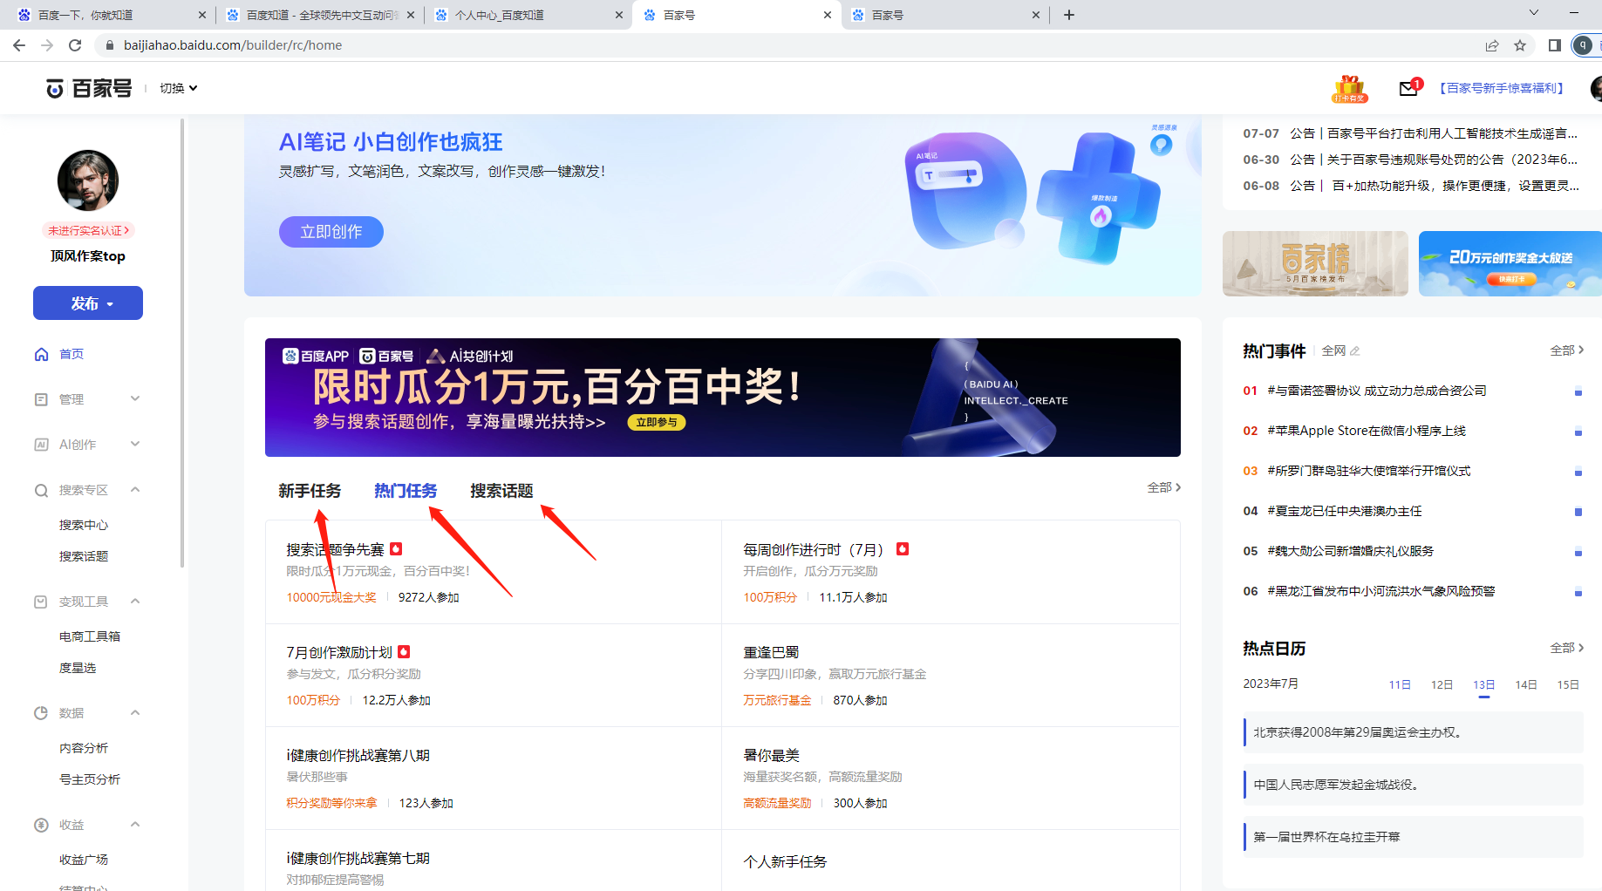The height and width of the screenshot is (891, 1602).
Task: Click 未进行实名认证 verification link
Action: tap(88, 230)
